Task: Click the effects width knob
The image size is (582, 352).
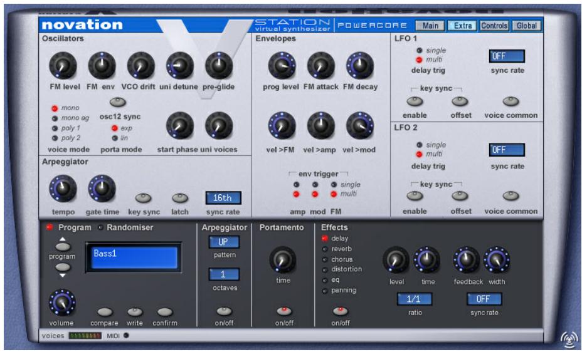Action: (497, 259)
